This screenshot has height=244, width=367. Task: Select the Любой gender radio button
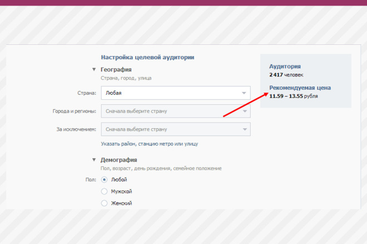(x=104, y=180)
